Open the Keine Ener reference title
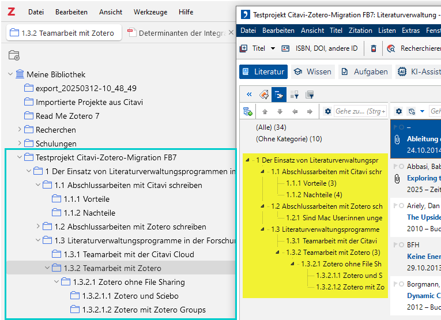Image resolution: width=441 pixels, height=320 pixels. [x=424, y=257]
